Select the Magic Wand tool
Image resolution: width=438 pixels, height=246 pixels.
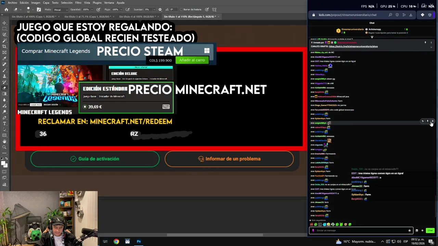[4, 40]
